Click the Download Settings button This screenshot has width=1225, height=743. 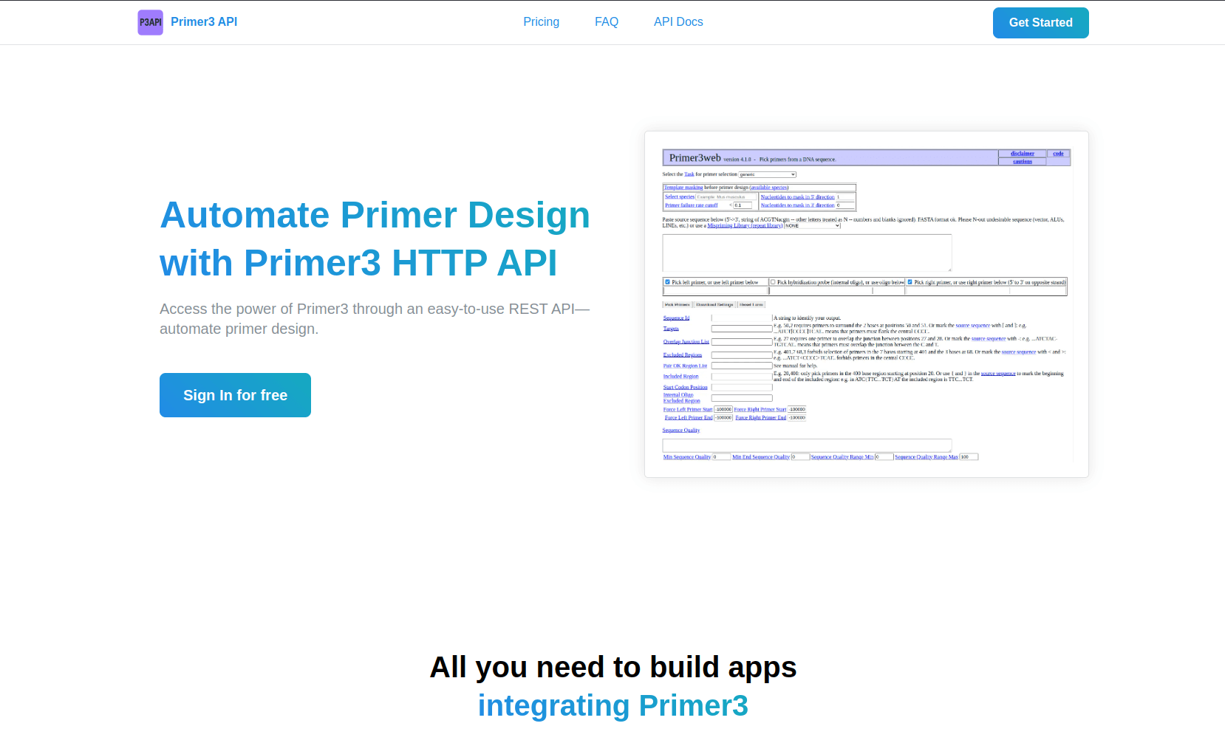pyautogui.click(x=715, y=304)
